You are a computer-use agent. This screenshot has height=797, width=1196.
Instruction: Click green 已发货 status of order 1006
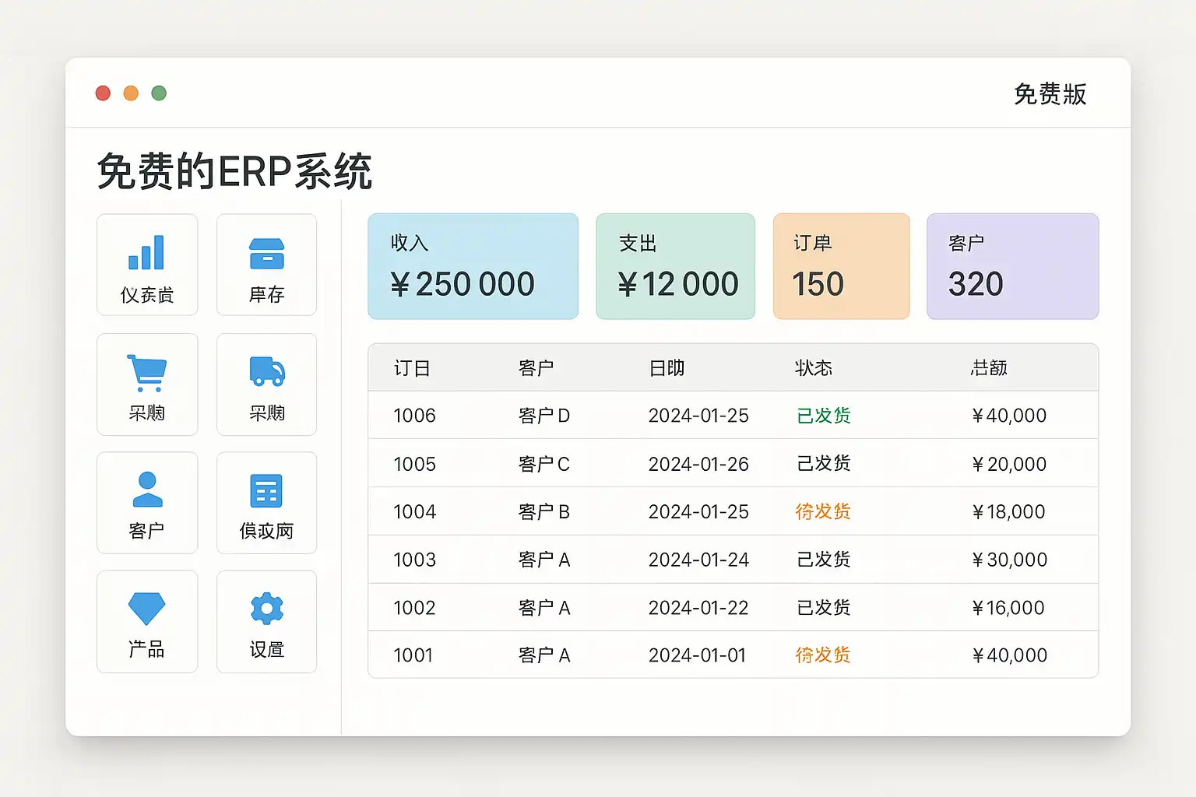[823, 416]
